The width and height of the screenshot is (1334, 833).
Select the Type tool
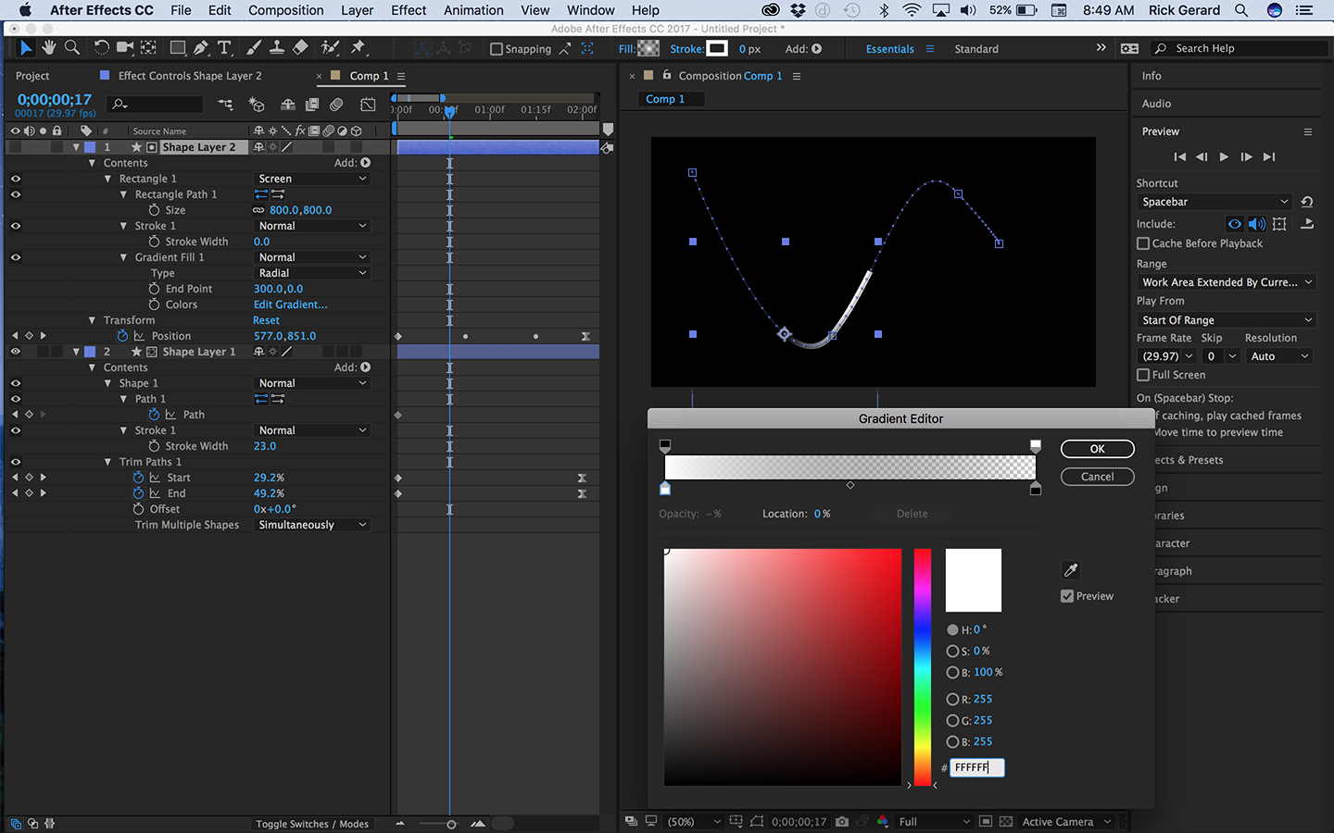tap(224, 48)
